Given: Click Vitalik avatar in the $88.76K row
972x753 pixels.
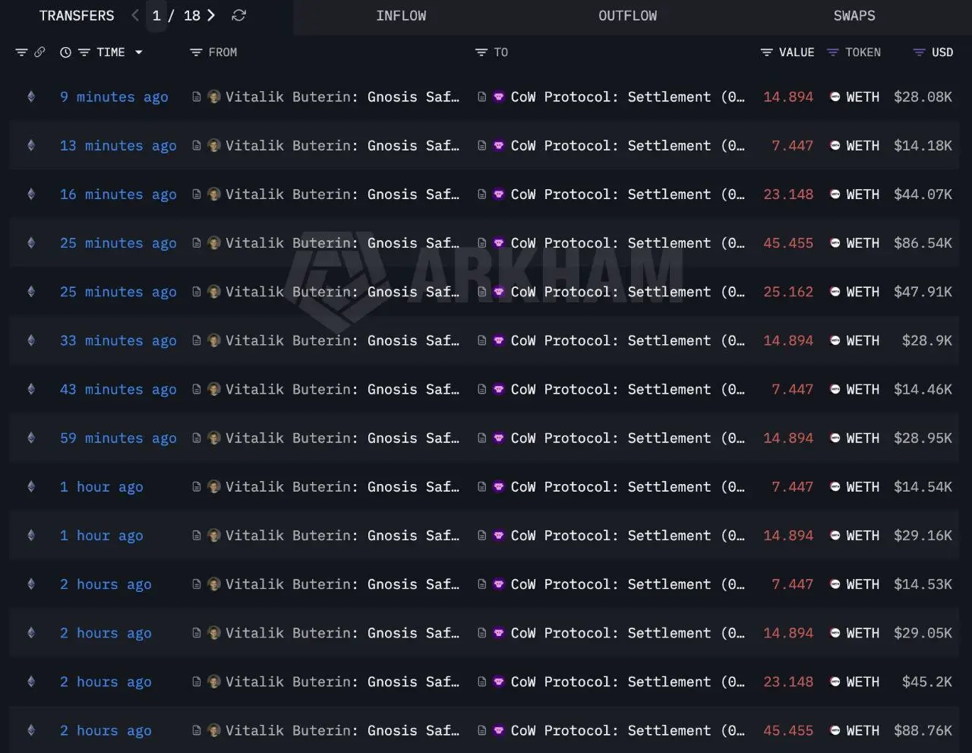Looking at the screenshot, I should (x=214, y=730).
